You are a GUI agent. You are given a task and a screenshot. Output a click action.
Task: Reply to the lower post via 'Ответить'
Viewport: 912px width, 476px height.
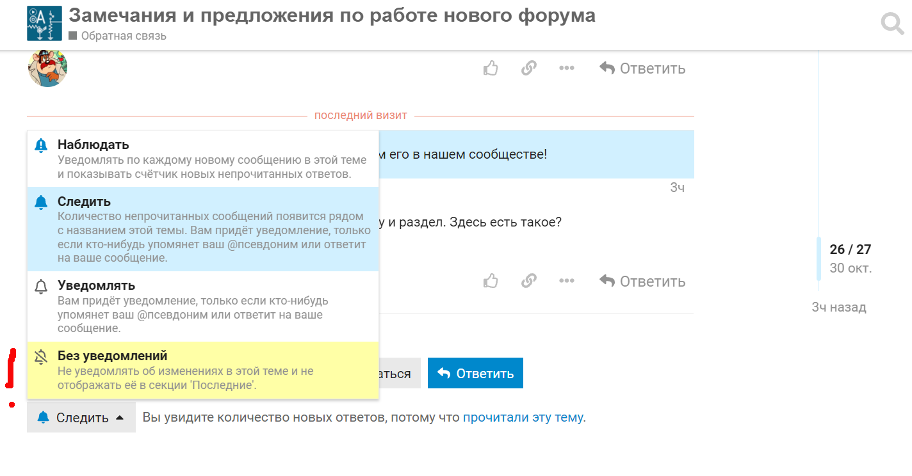pos(642,281)
